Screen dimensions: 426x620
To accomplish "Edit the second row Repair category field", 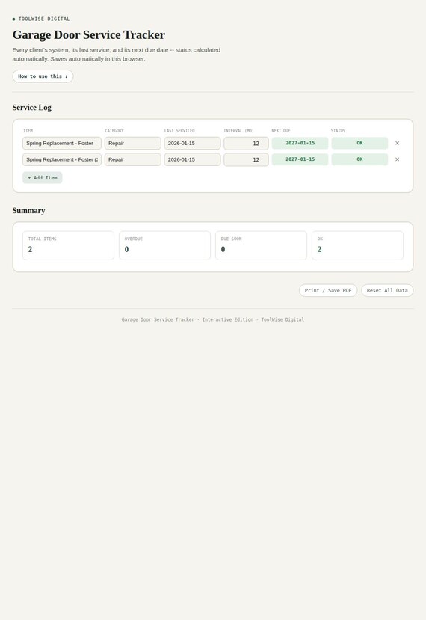I will click(x=133, y=159).
